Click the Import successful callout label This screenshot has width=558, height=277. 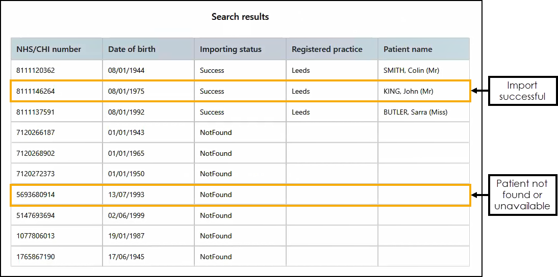(x=522, y=91)
